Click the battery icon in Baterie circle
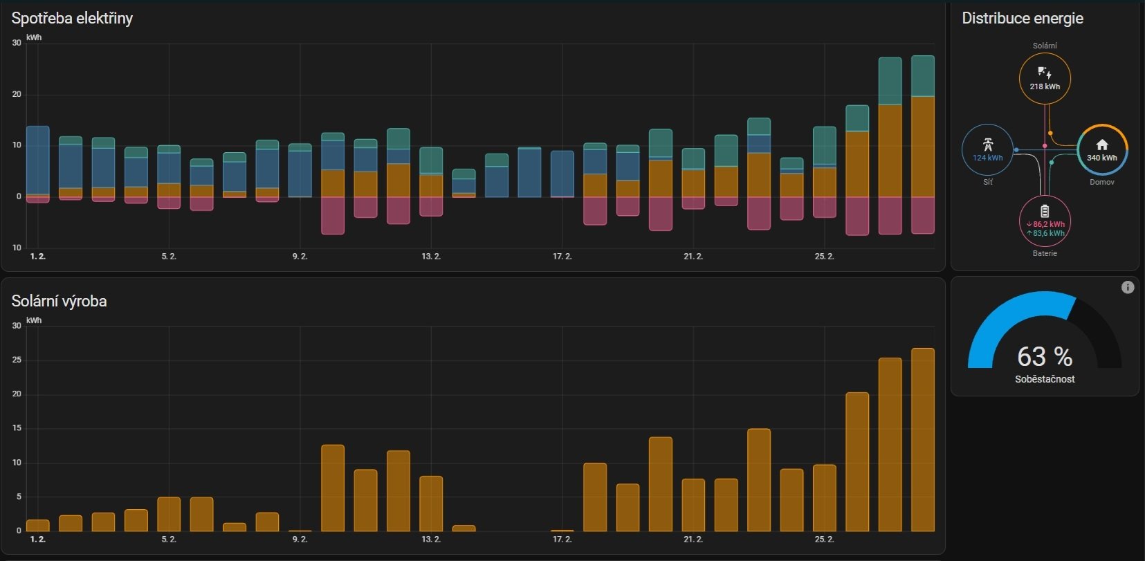 click(1045, 211)
